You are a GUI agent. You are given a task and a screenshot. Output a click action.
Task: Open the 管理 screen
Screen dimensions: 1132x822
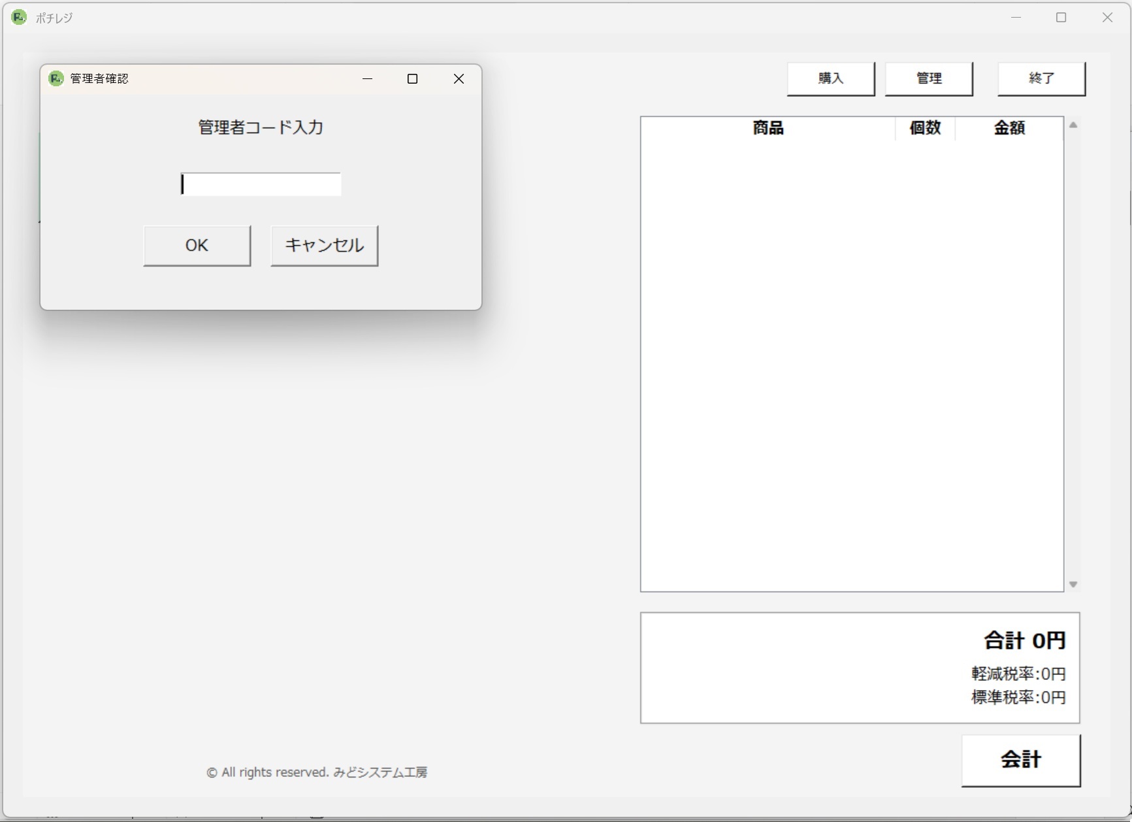point(928,78)
